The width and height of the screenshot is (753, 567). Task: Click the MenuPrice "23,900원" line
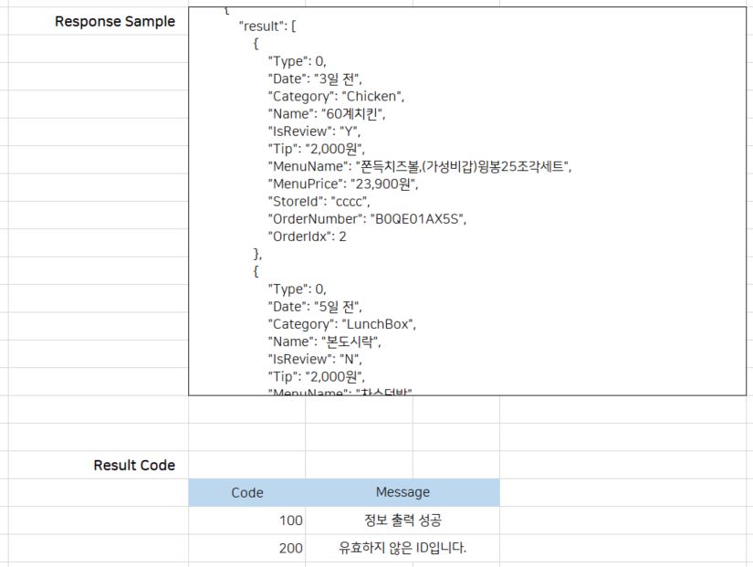[x=342, y=184]
